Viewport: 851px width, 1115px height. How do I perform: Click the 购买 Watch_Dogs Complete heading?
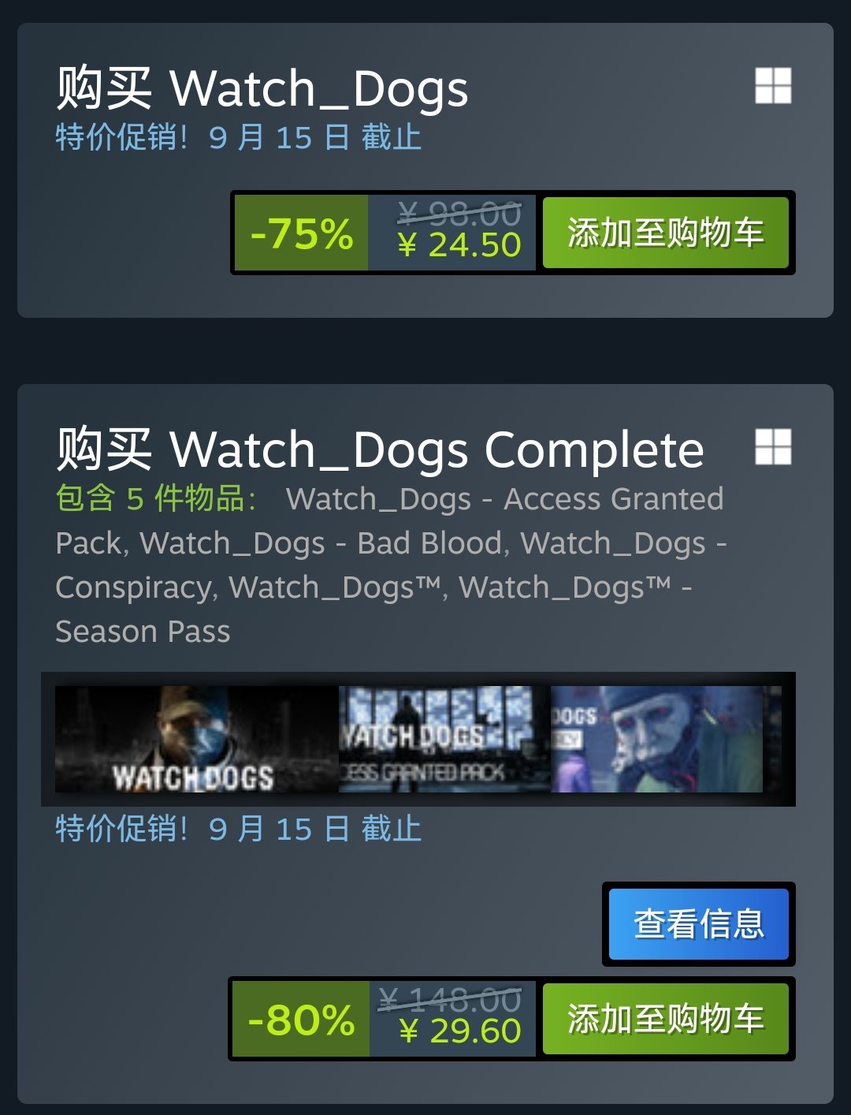[x=380, y=449]
